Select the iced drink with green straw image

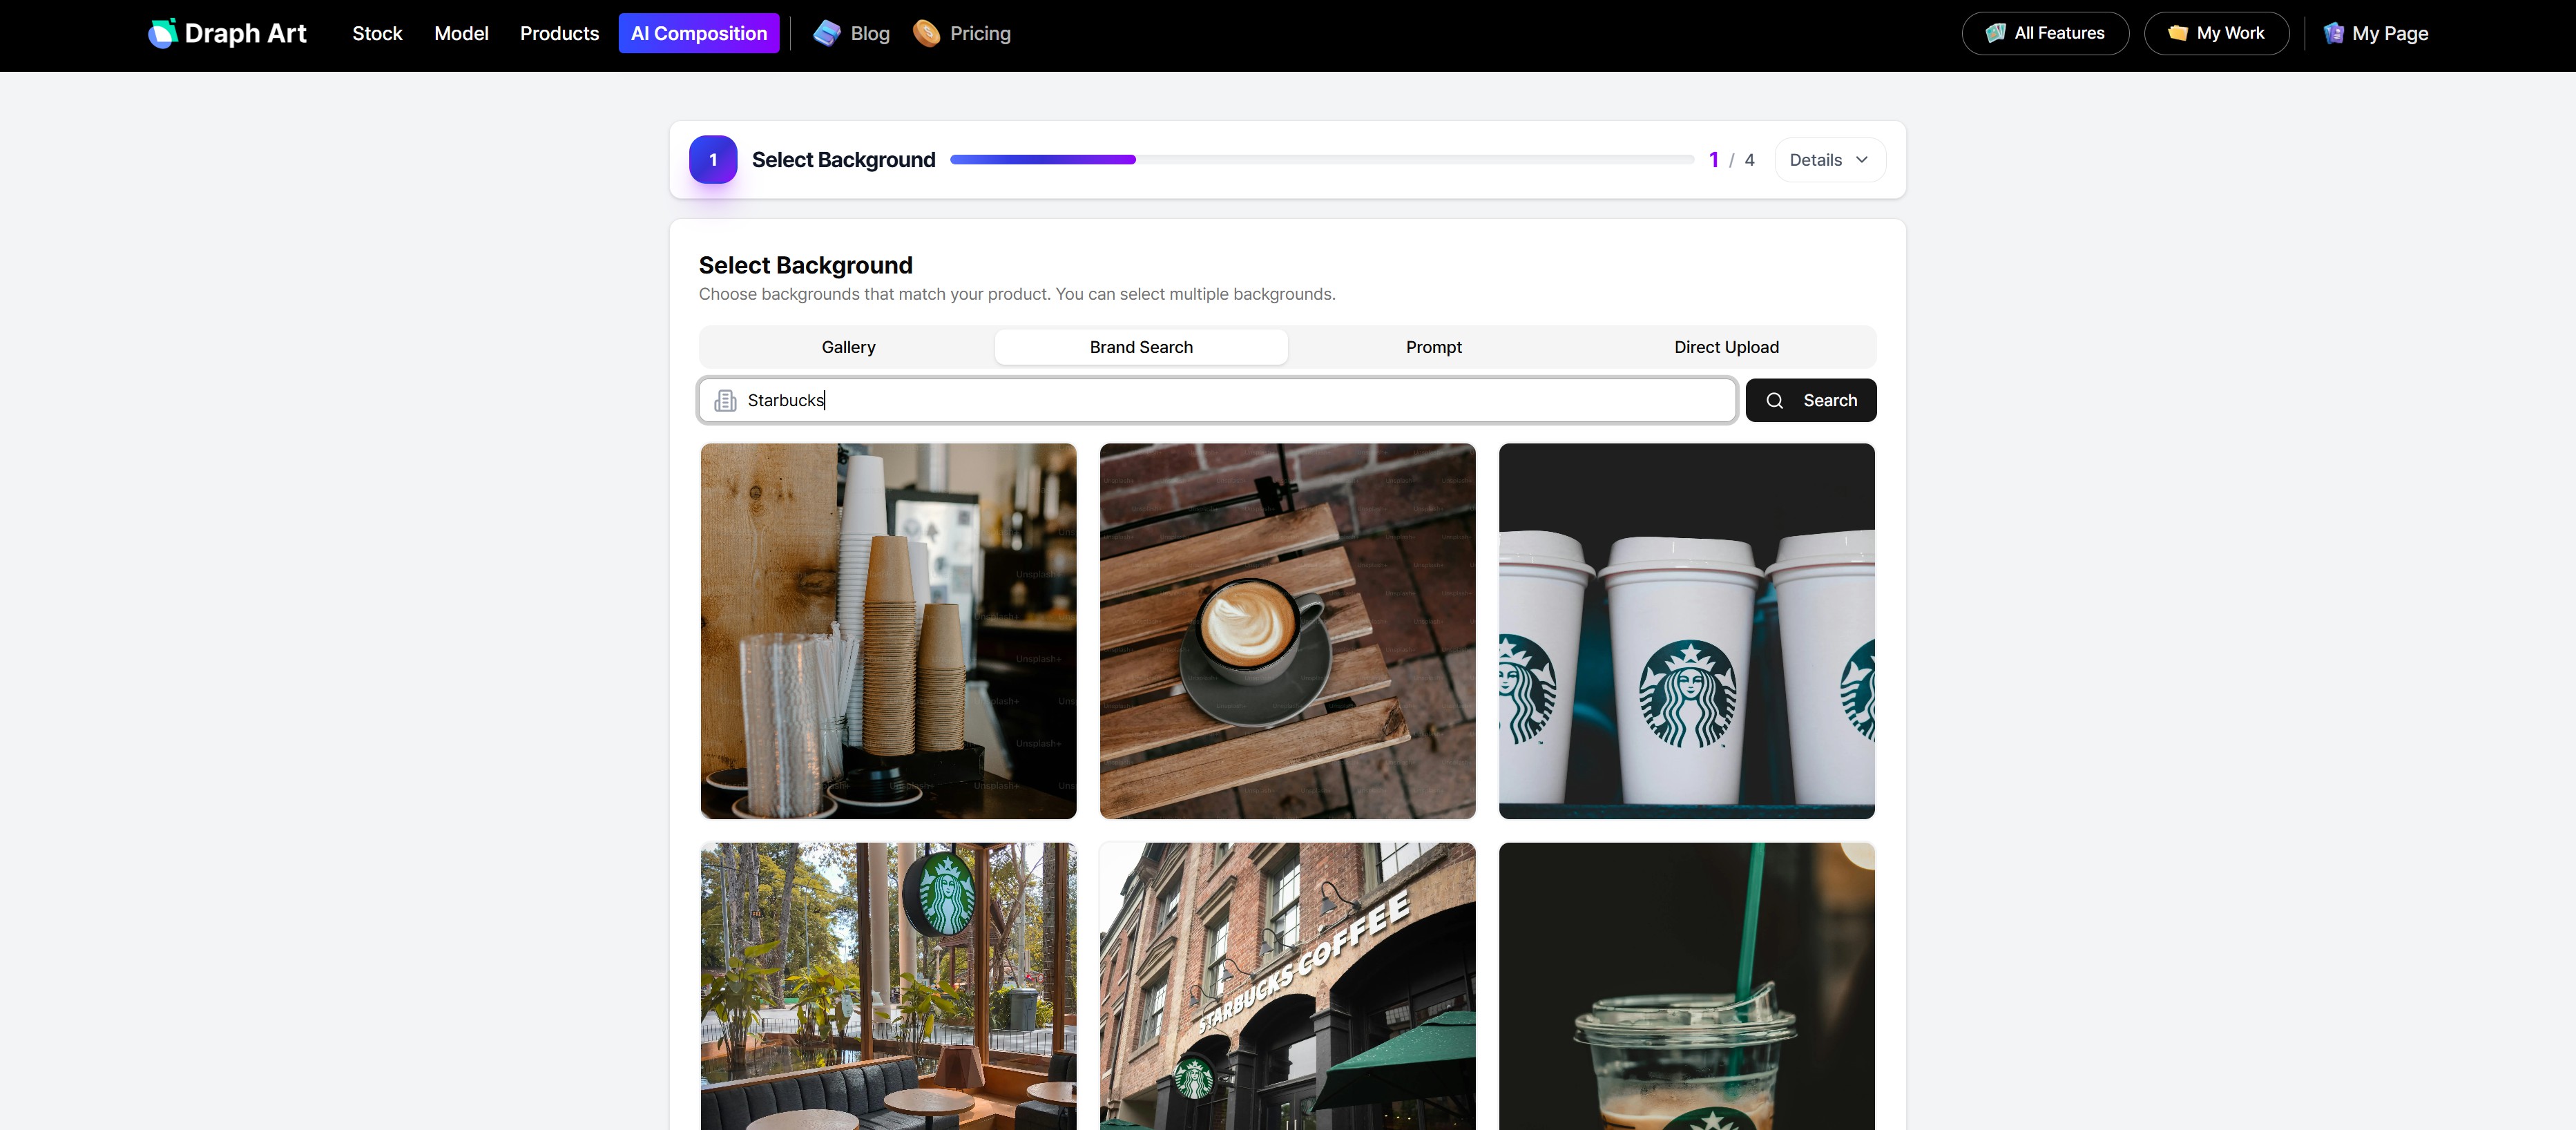[1686, 986]
